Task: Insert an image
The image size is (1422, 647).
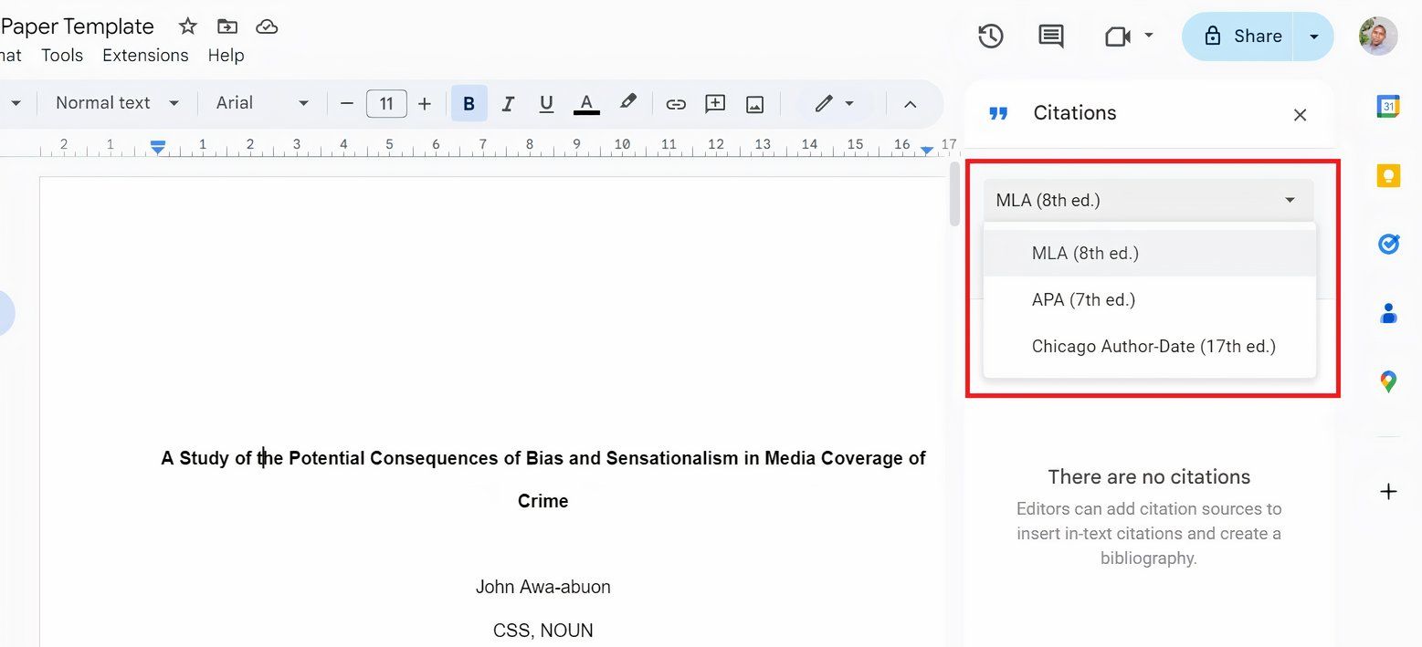Action: 754,103
